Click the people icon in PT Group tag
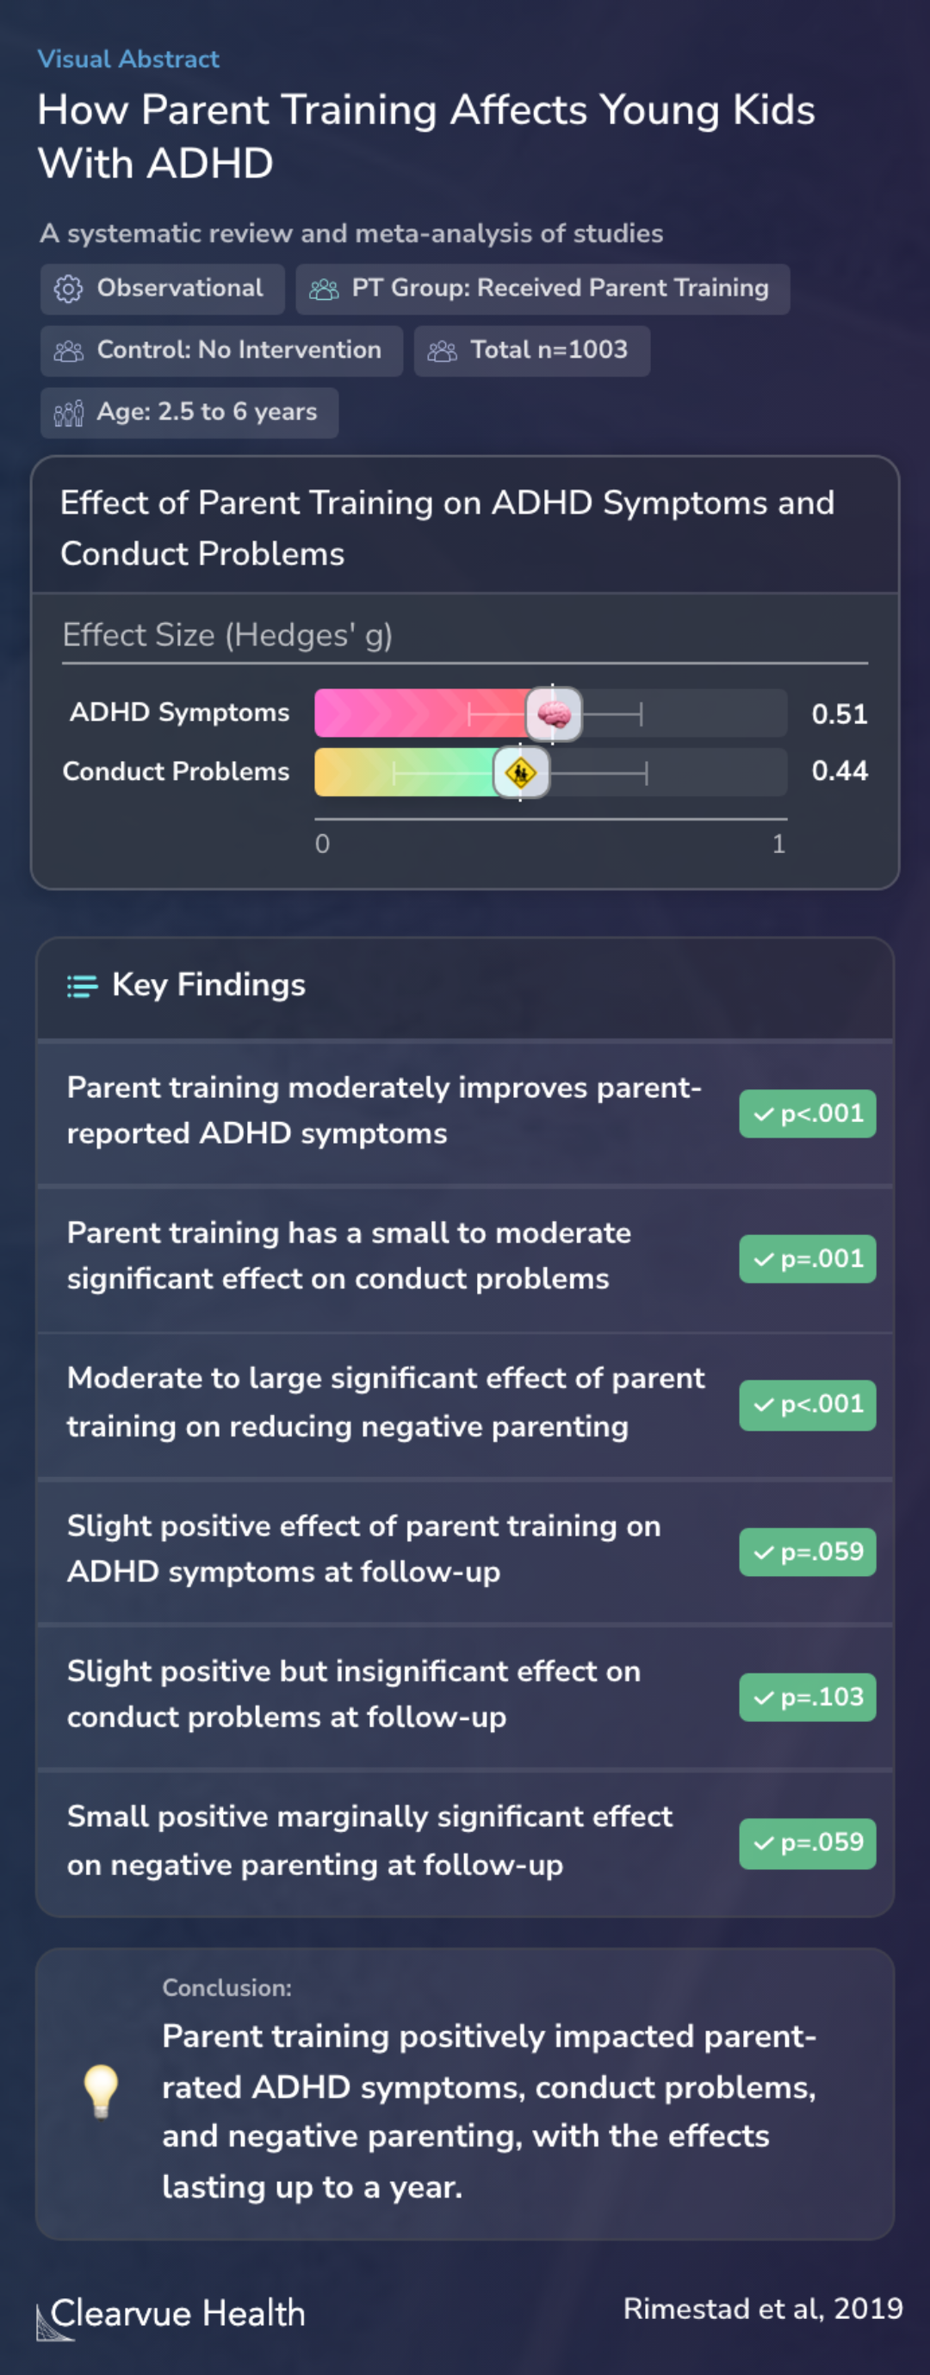Viewport: 930px width, 2375px height. pos(324,289)
